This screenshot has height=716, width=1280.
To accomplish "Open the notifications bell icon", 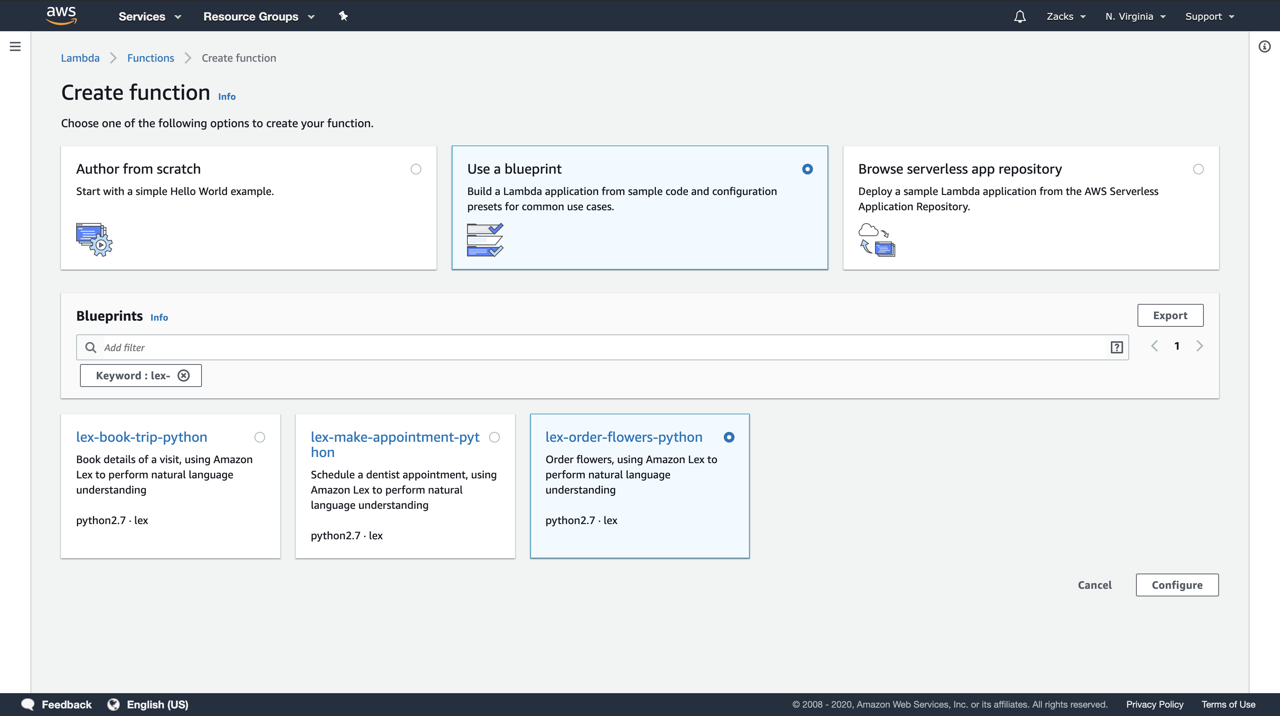I will click(1020, 16).
